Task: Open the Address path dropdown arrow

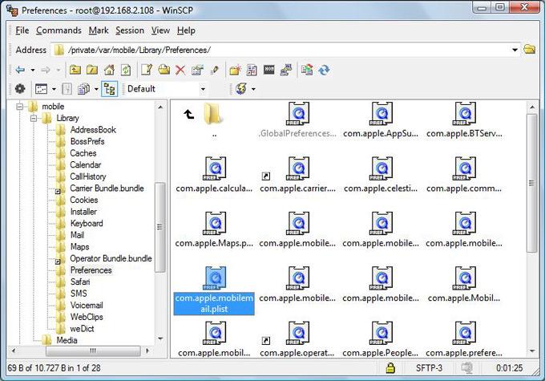Action: point(515,50)
